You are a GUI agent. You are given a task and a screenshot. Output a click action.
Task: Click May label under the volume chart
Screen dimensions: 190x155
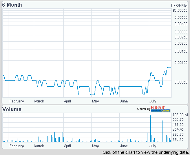95,146
